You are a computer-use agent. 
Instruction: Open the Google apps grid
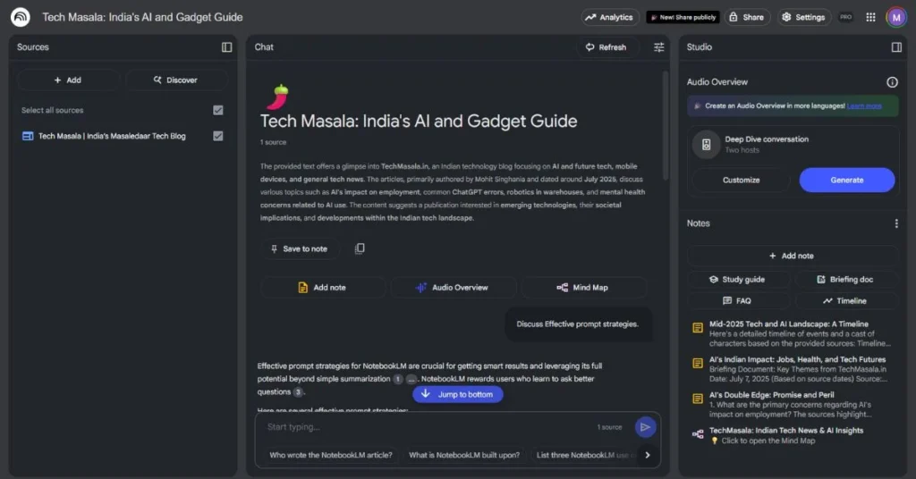870,17
